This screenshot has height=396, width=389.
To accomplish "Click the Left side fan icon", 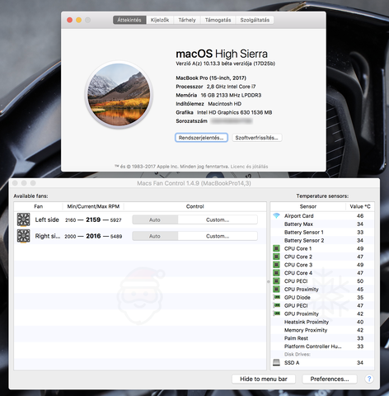I will pos(23,219).
